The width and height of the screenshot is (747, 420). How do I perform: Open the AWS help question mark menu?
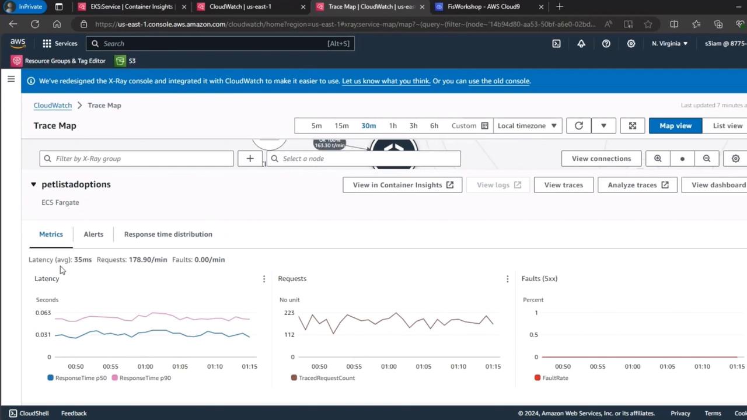(606, 44)
